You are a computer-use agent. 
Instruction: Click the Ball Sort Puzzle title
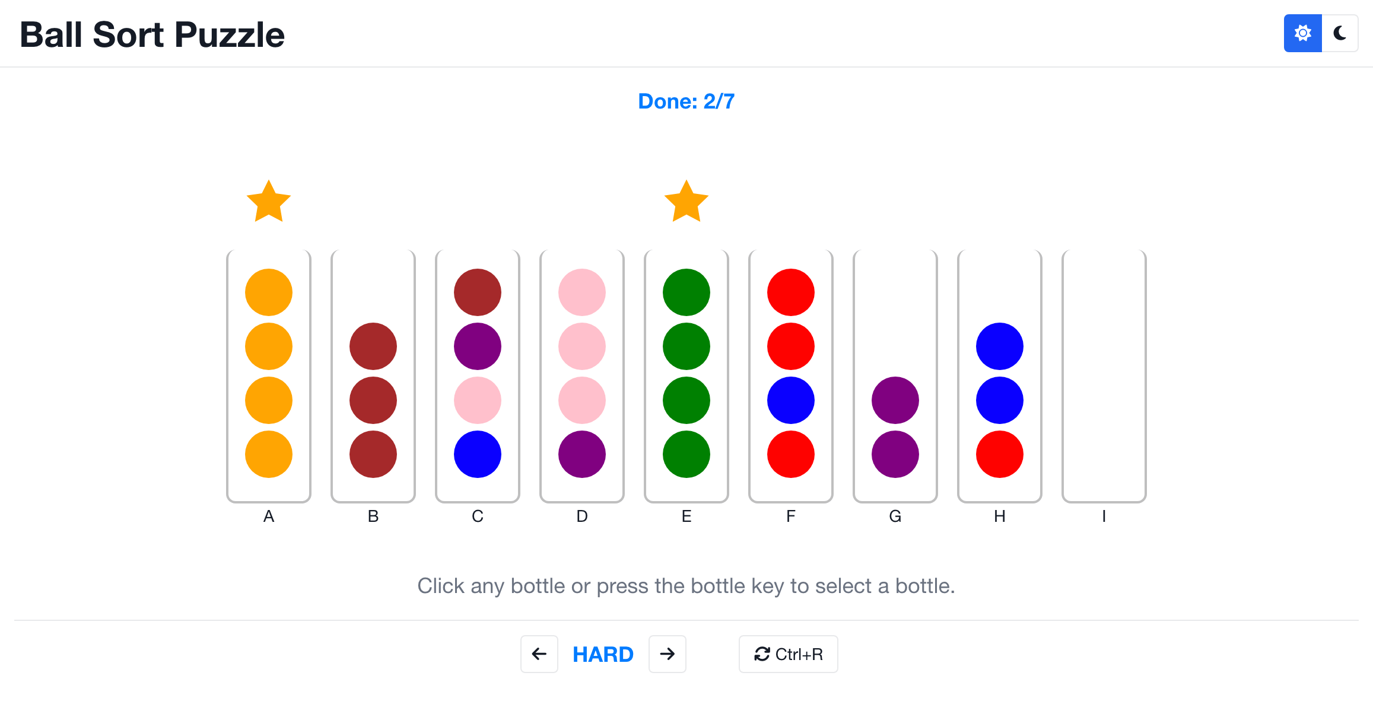pos(152,34)
